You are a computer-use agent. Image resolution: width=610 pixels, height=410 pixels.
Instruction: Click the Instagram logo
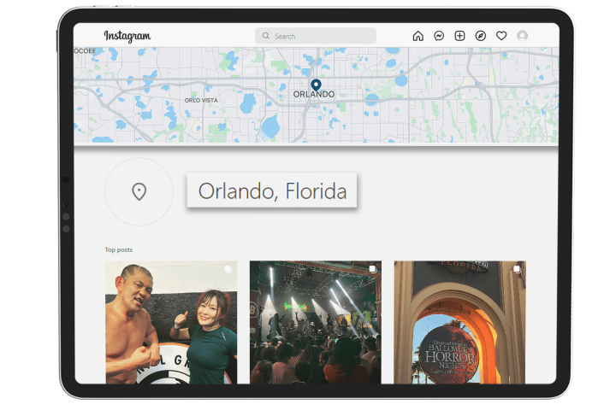[x=127, y=36]
